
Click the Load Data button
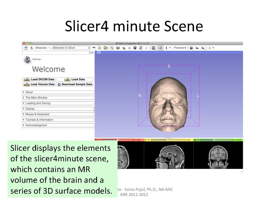[75, 79]
